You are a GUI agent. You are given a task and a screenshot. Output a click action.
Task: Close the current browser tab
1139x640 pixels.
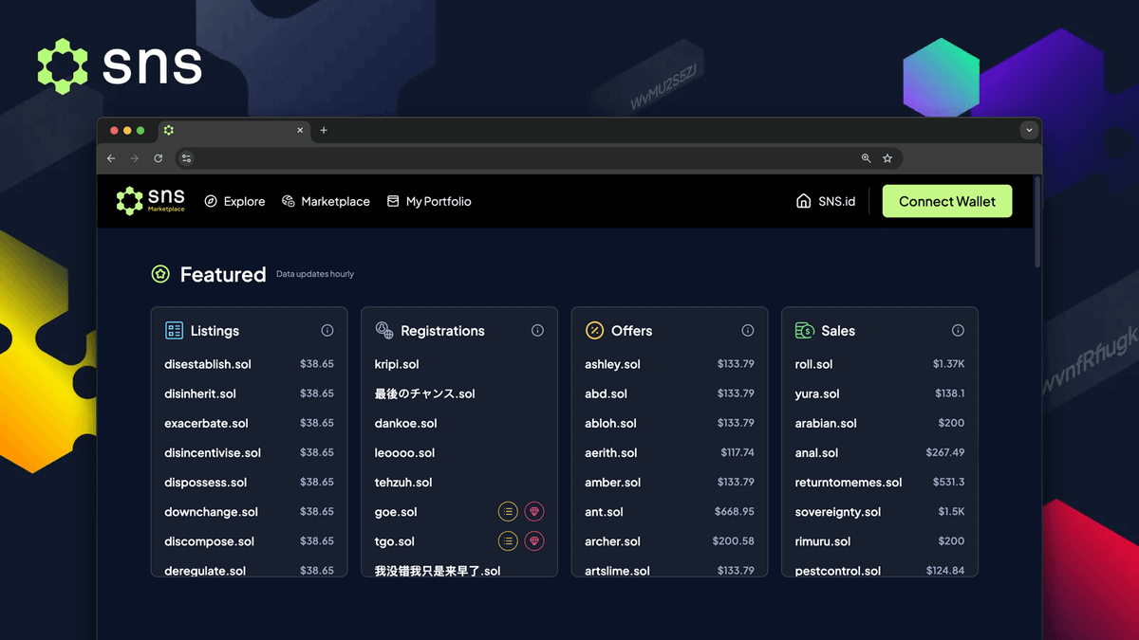[301, 130]
